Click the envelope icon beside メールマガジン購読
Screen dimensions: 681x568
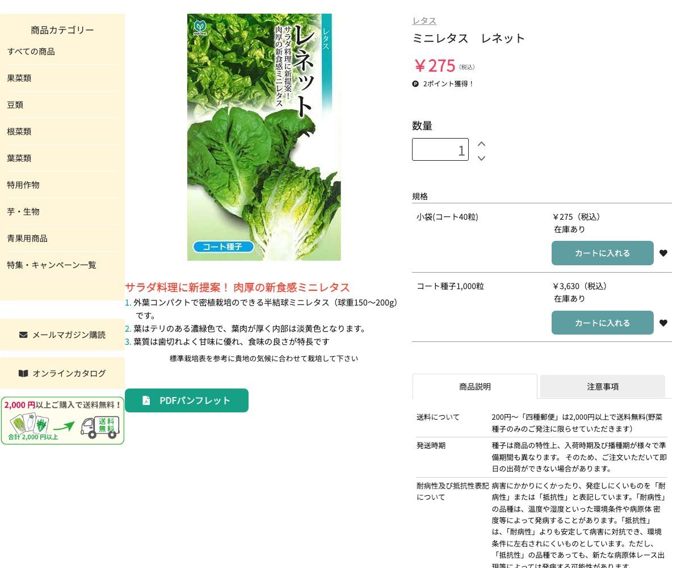click(x=23, y=335)
